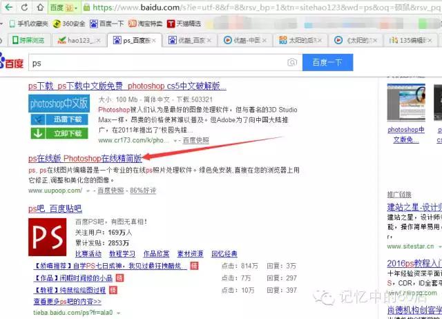Open 天猫精选 bookmark
This screenshot has height=319, width=442.
184,24
